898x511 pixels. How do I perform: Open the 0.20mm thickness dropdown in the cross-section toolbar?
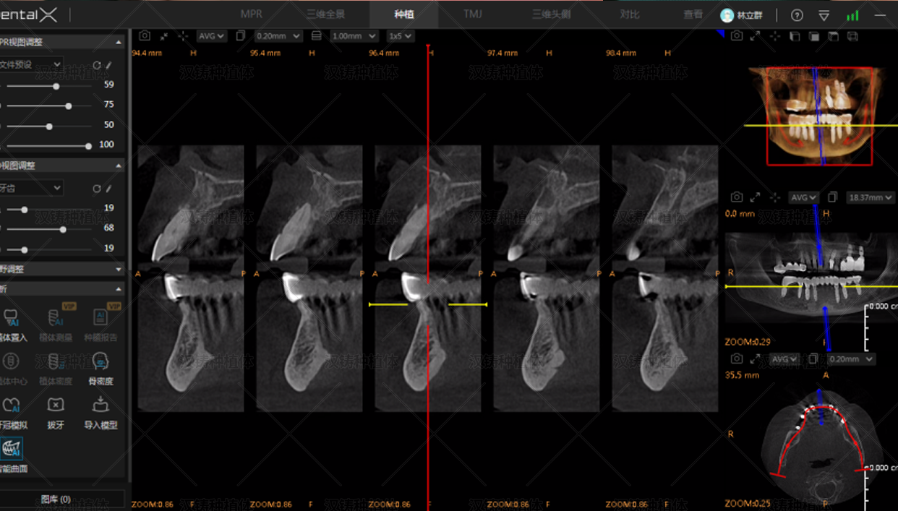point(278,35)
